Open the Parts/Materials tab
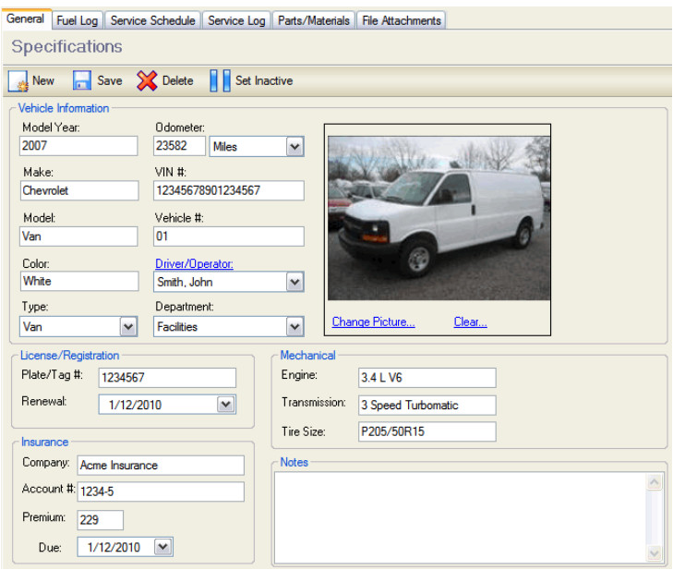 [314, 20]
